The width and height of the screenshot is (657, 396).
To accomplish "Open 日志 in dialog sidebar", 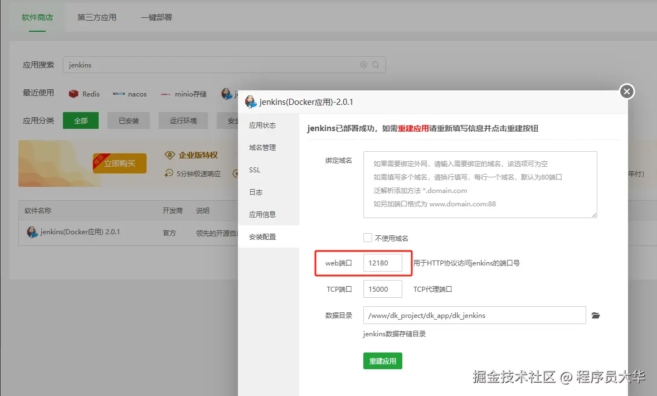I will (x=269, y=192).
